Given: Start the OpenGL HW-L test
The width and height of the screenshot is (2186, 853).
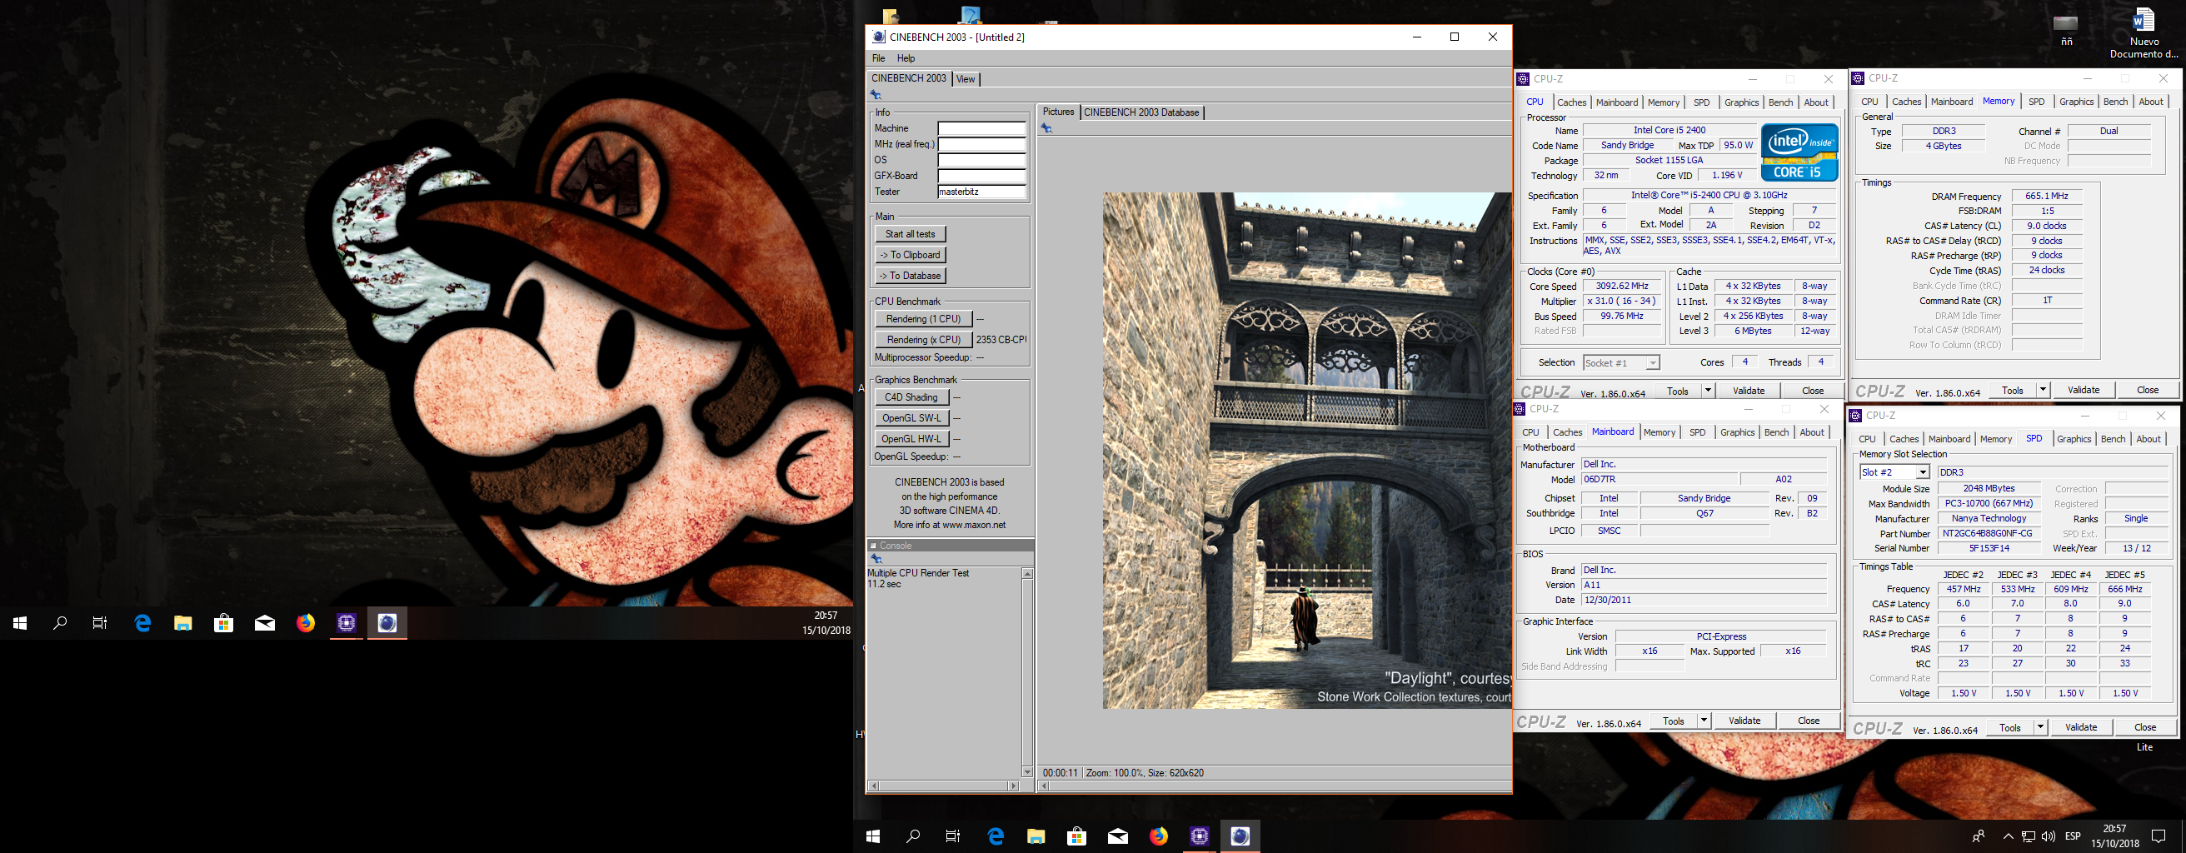Looking at the screenshot, I should [x=911, y=439].
